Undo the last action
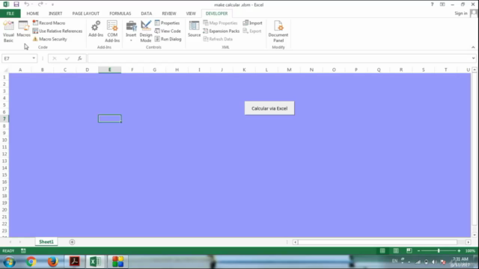 [x=27, y=4]
